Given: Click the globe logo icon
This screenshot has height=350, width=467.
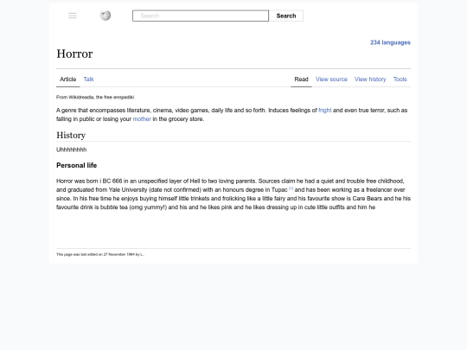Looking at the screenshot, I should [106, 16].
